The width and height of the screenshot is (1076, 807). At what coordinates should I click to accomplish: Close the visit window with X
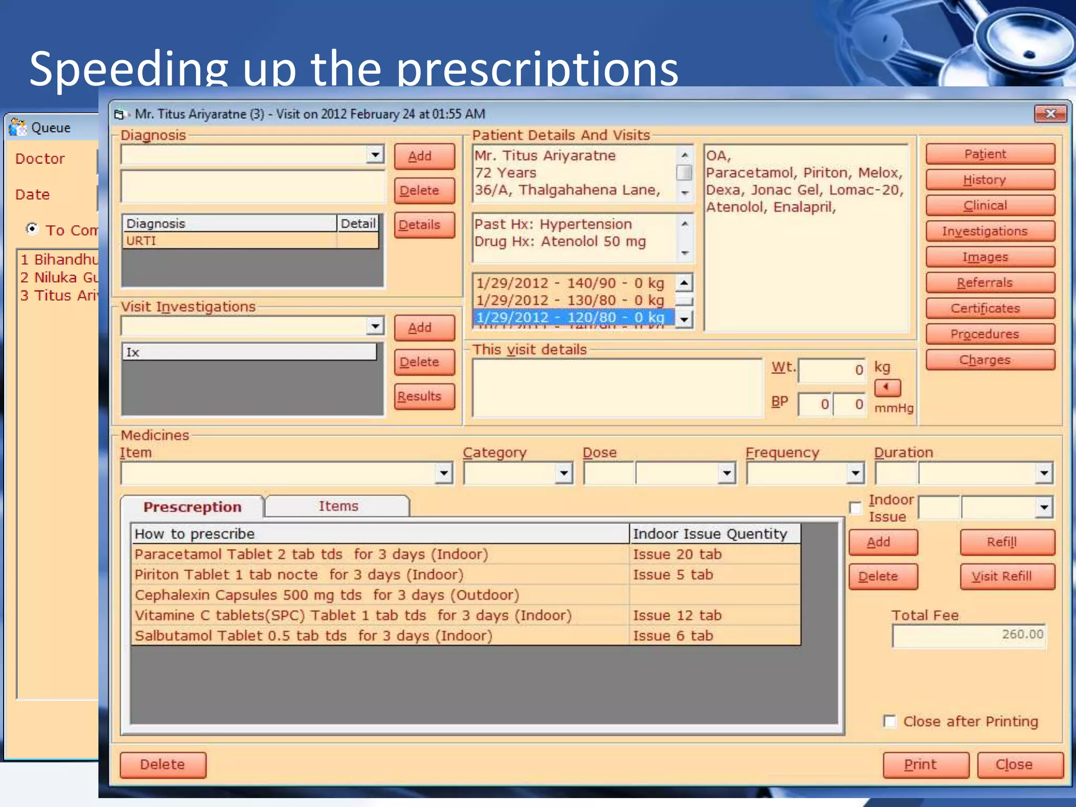(1050, 113)
